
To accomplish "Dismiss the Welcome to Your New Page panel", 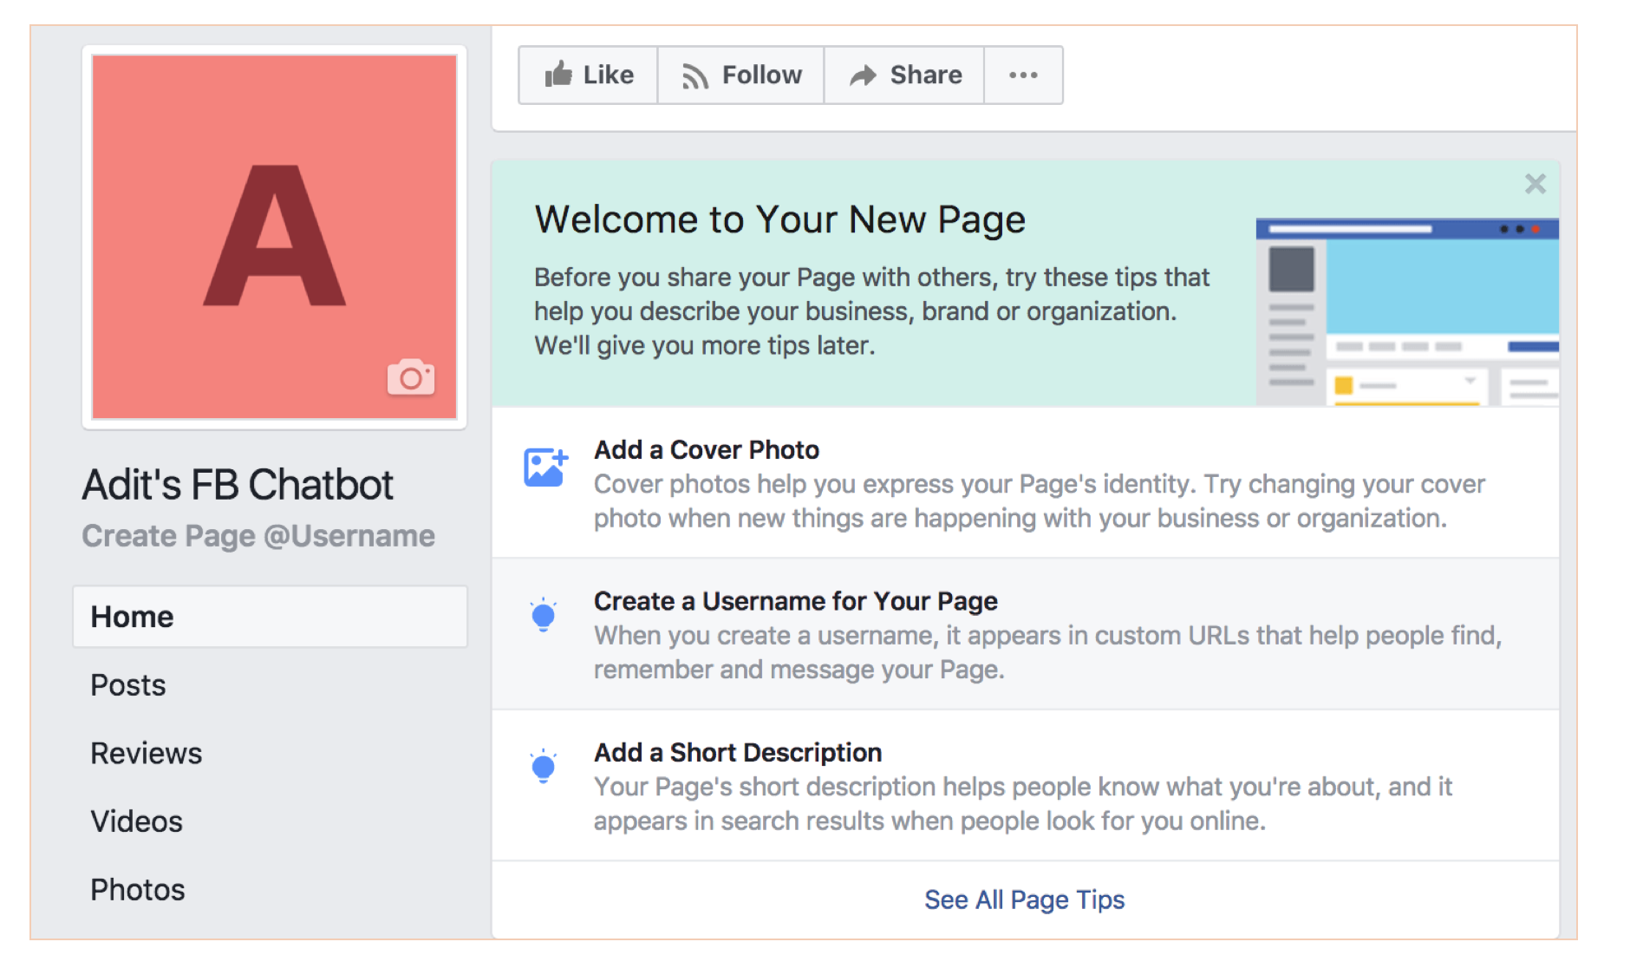I will [x=1535, y=184].
